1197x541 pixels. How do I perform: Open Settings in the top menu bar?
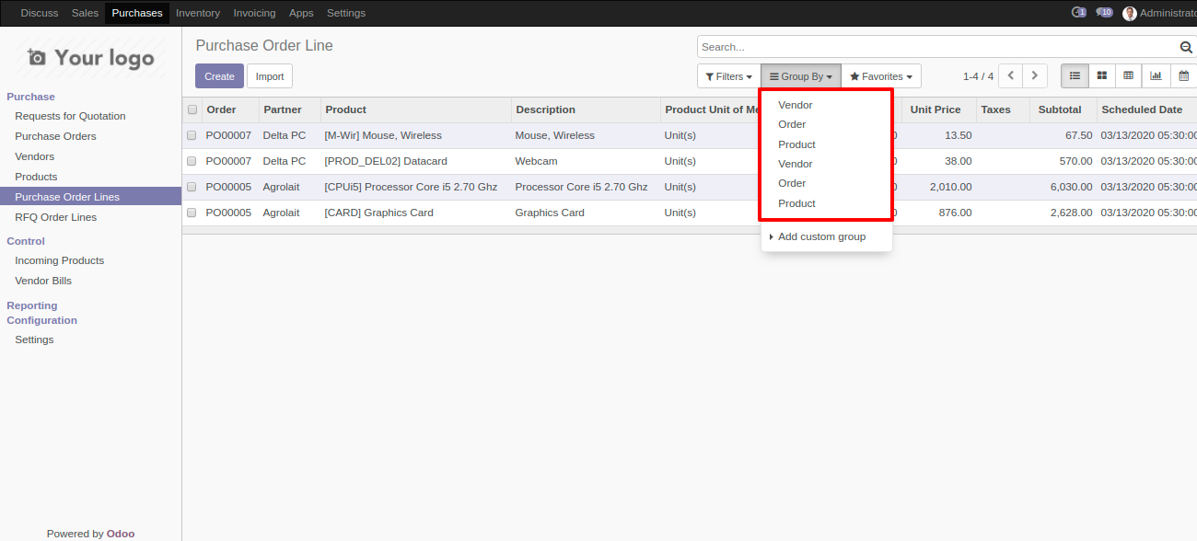coord(346,13)
